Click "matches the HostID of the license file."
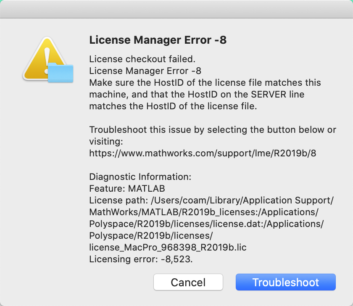The image size is (353, 306). pyautogui.click(x=173, y=106)
